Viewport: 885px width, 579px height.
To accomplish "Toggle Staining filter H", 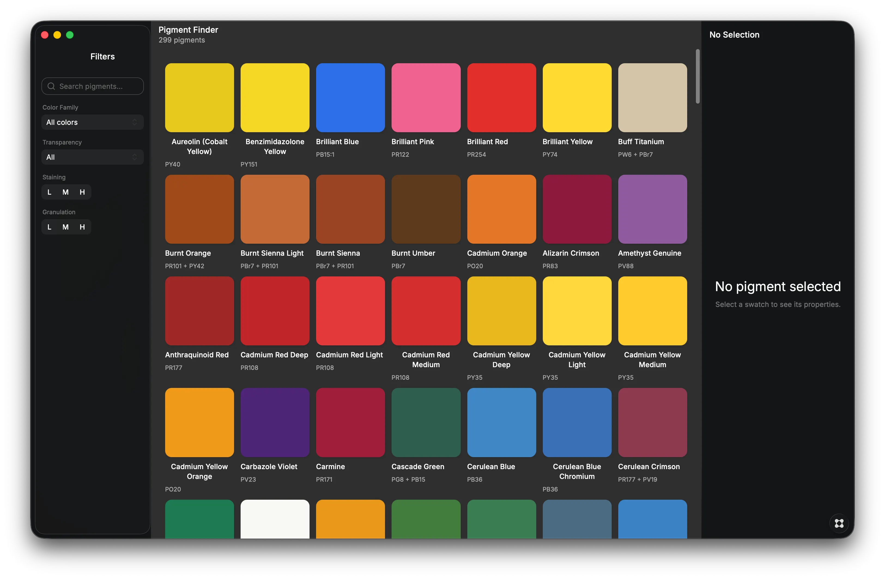I will 82,192.
